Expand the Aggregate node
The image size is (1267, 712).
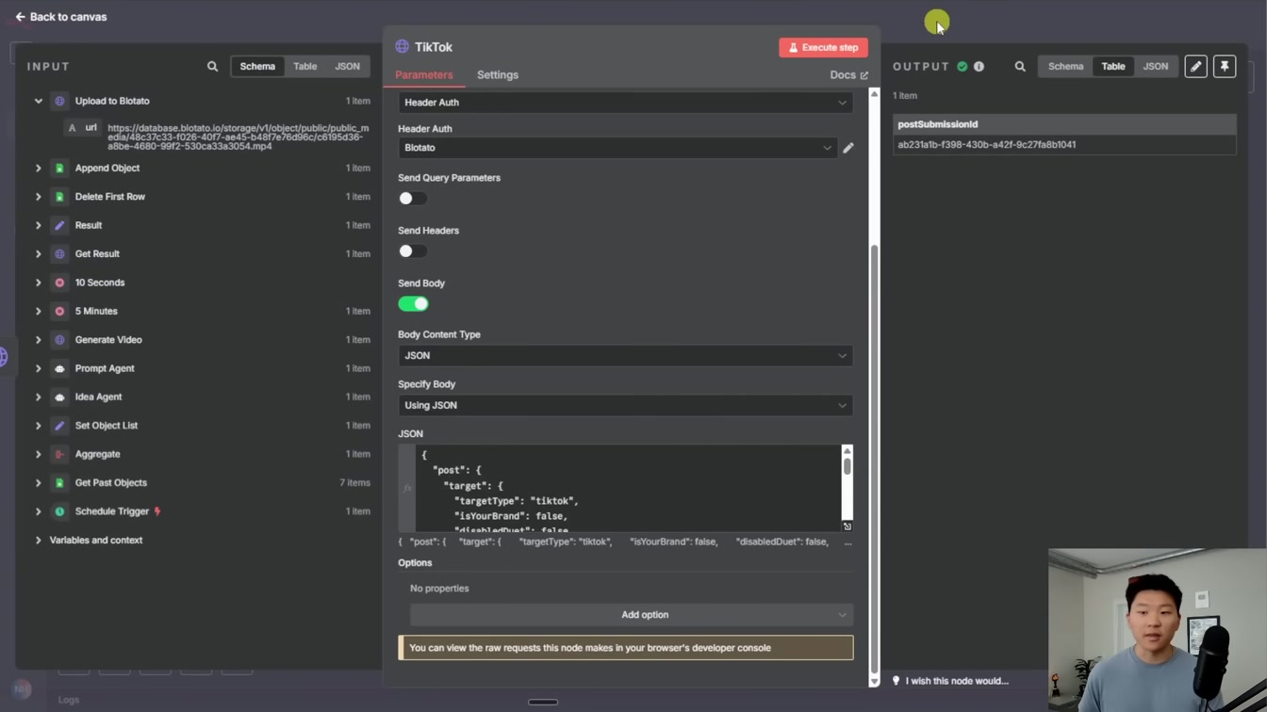[x=39, y=455]
